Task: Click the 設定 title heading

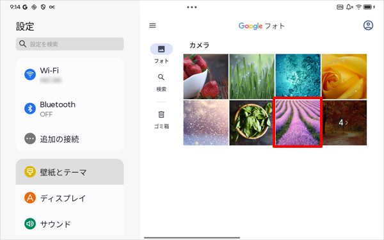Action: tap(25, 26)
